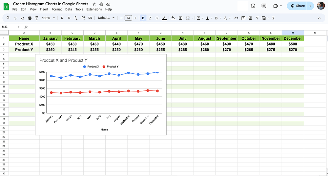Format as currency with dollar icon
This screenshot has height=176, width=328.
point(62,18)
